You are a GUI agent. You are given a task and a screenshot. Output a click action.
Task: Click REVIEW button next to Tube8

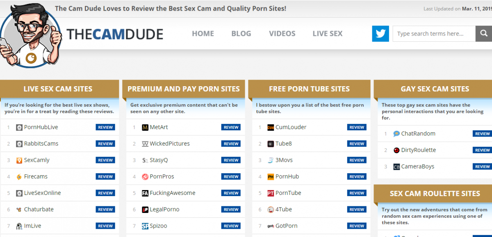[x=357, y=144]
